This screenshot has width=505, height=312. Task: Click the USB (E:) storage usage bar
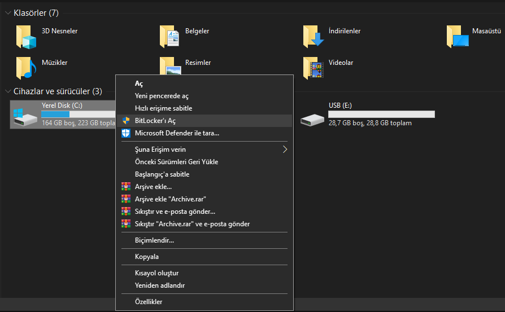point(381,114)
